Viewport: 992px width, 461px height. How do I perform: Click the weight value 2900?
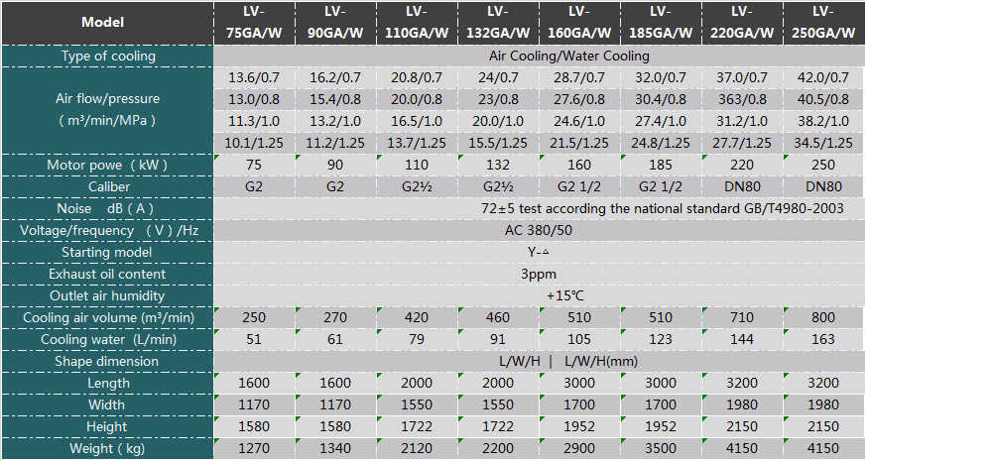(579, 448)
